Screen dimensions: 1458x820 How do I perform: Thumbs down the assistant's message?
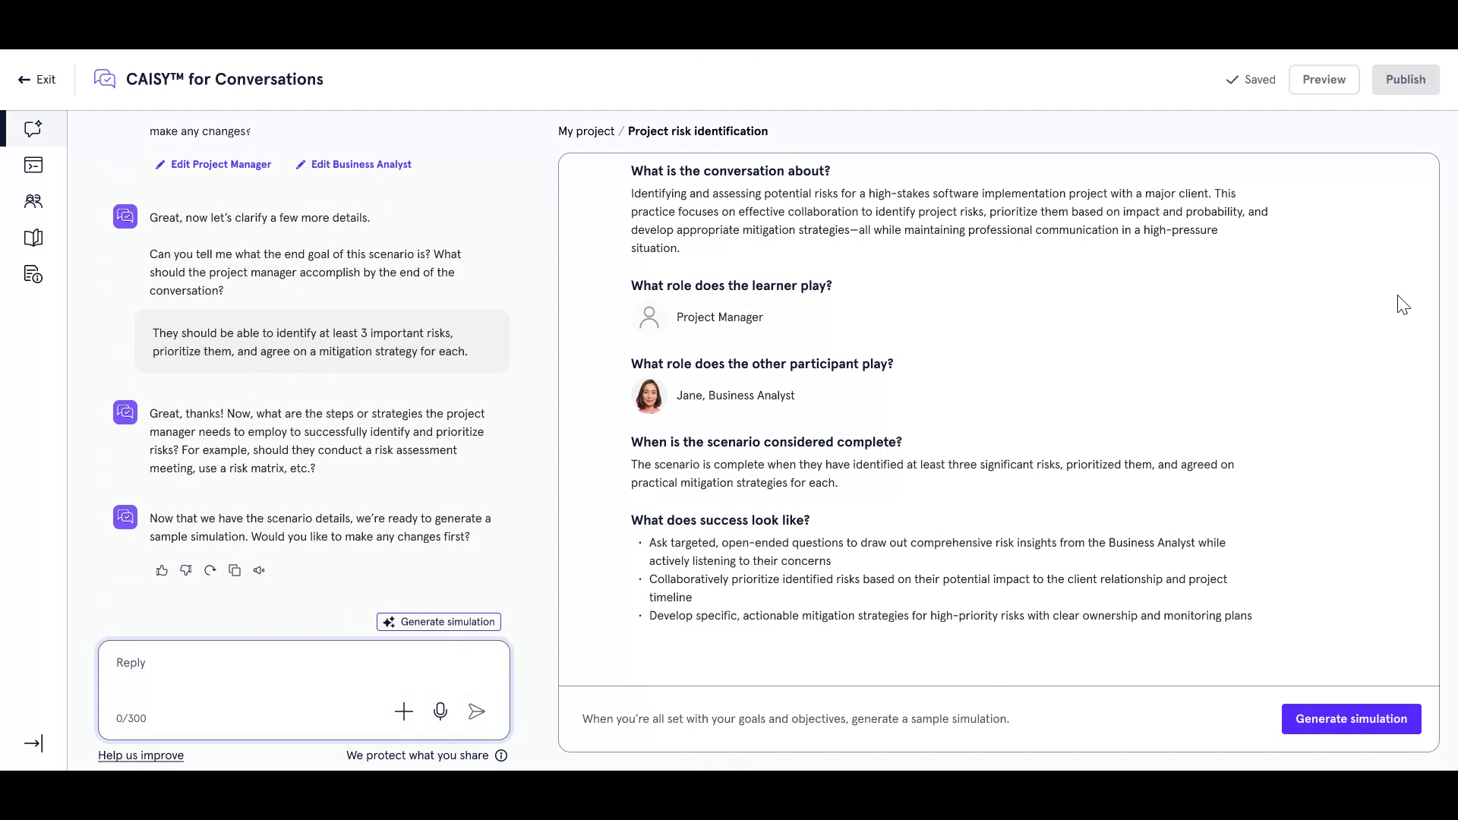185,569
